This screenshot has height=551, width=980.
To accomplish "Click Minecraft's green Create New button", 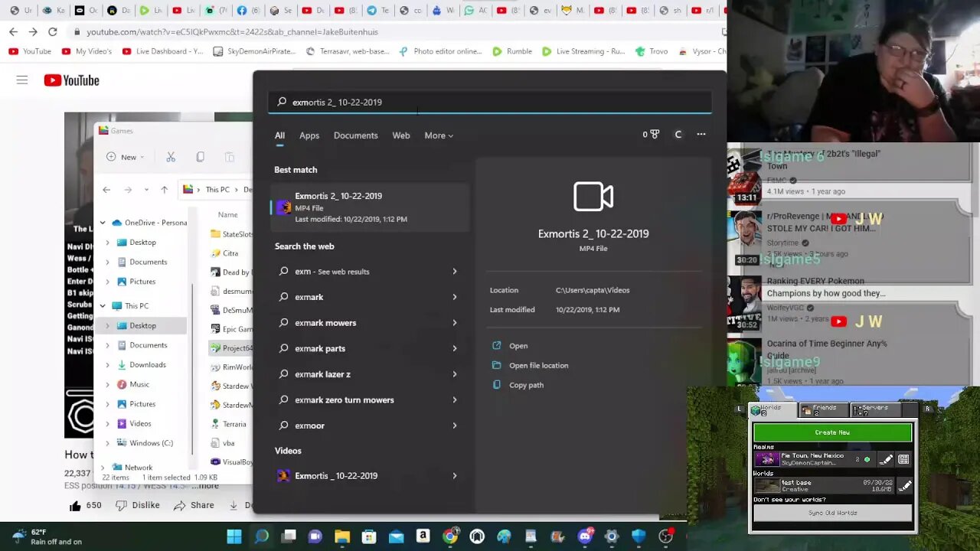I will coord(832,432).
